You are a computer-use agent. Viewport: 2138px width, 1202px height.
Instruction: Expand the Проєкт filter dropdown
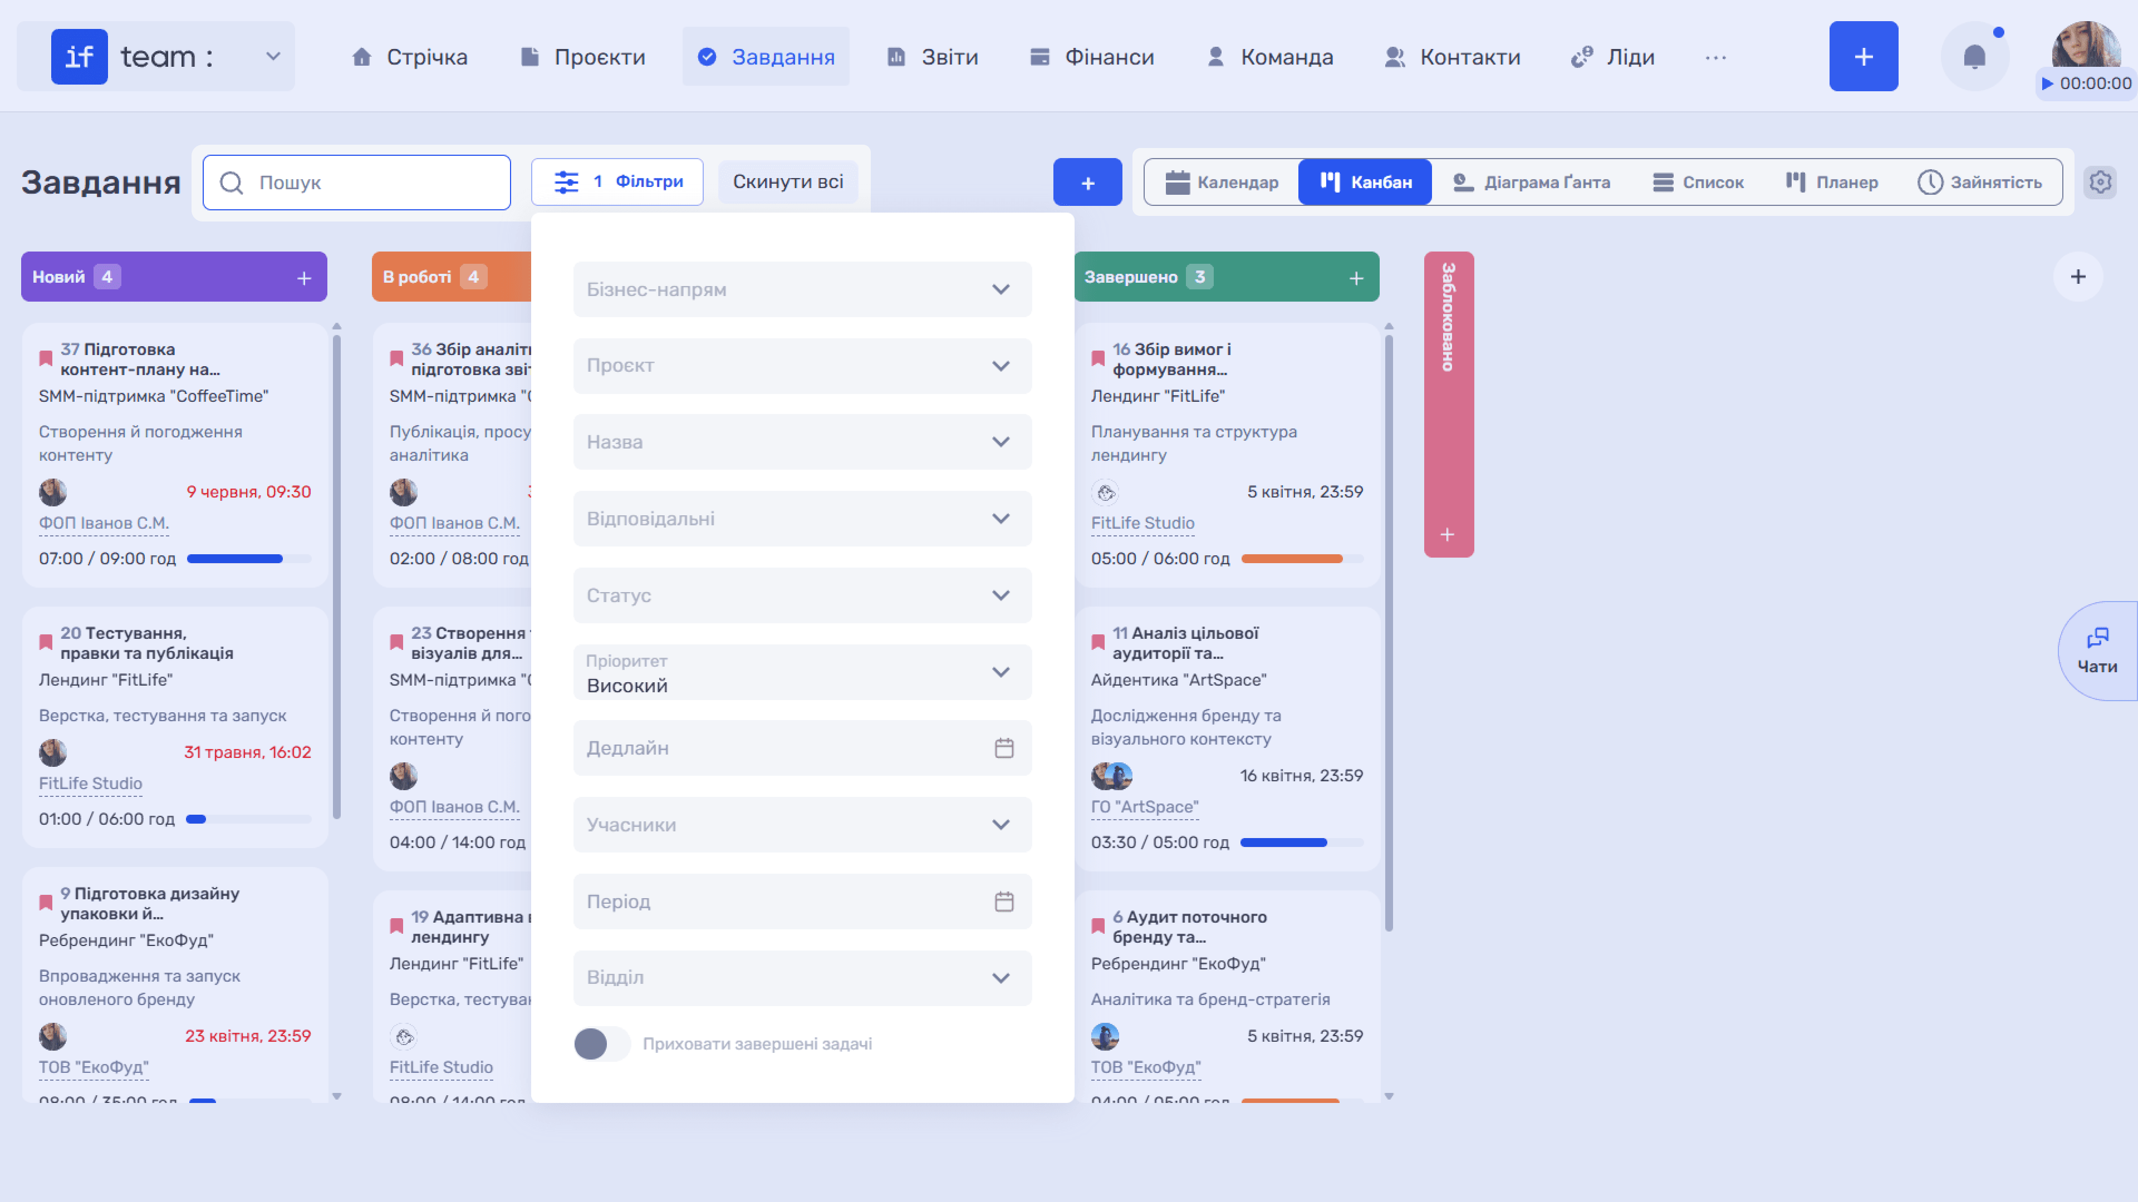802,366
